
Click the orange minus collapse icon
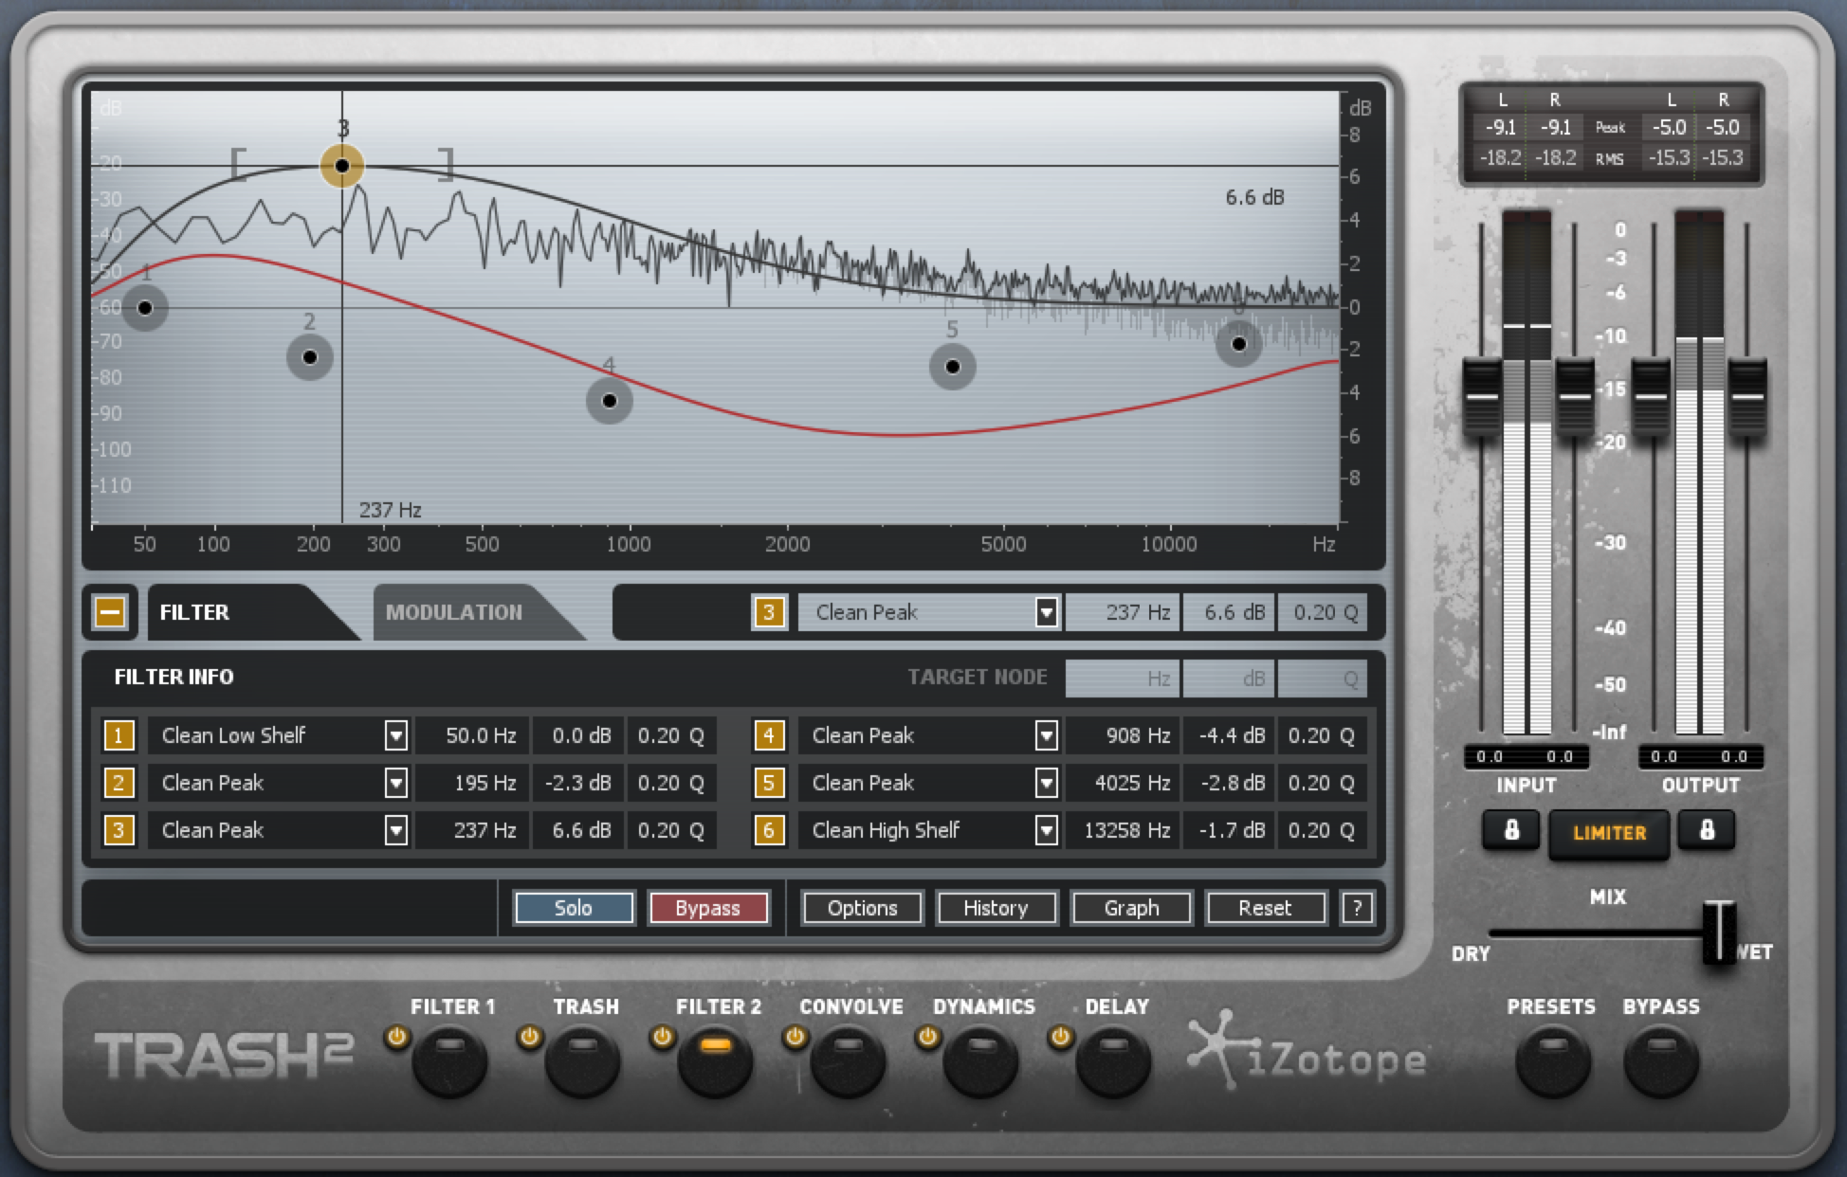point(110,612)
